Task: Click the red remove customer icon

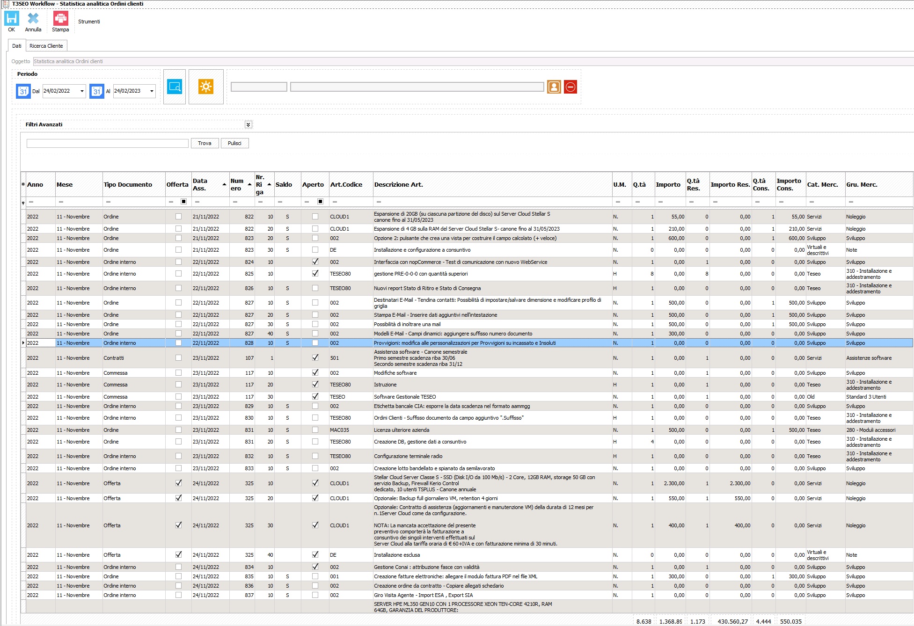Action: click(x=570, y=87)
